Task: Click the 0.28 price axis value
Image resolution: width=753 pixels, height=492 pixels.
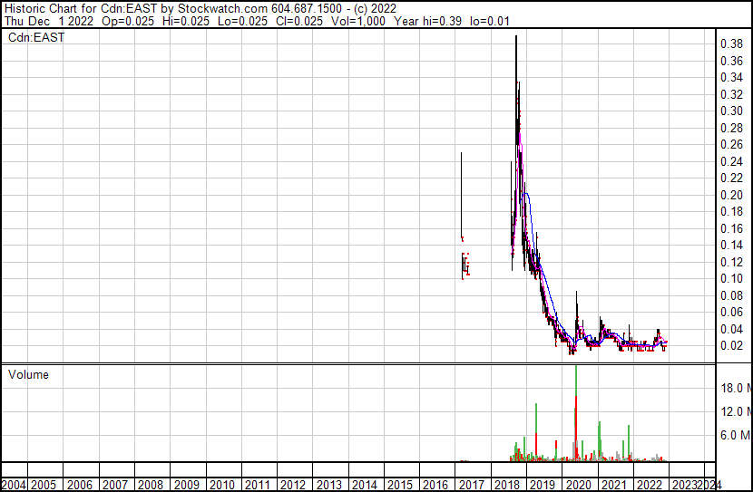Action: (731, 128)
